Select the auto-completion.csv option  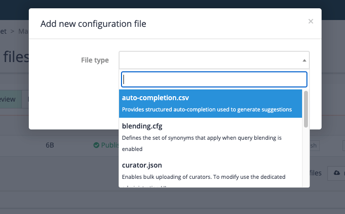(211, 104)
